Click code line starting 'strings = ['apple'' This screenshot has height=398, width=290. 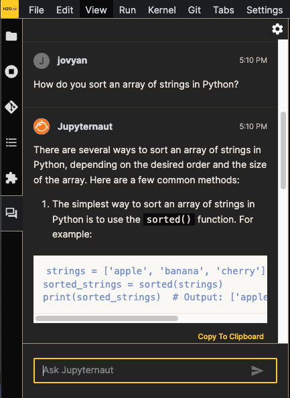click(155, 271)
